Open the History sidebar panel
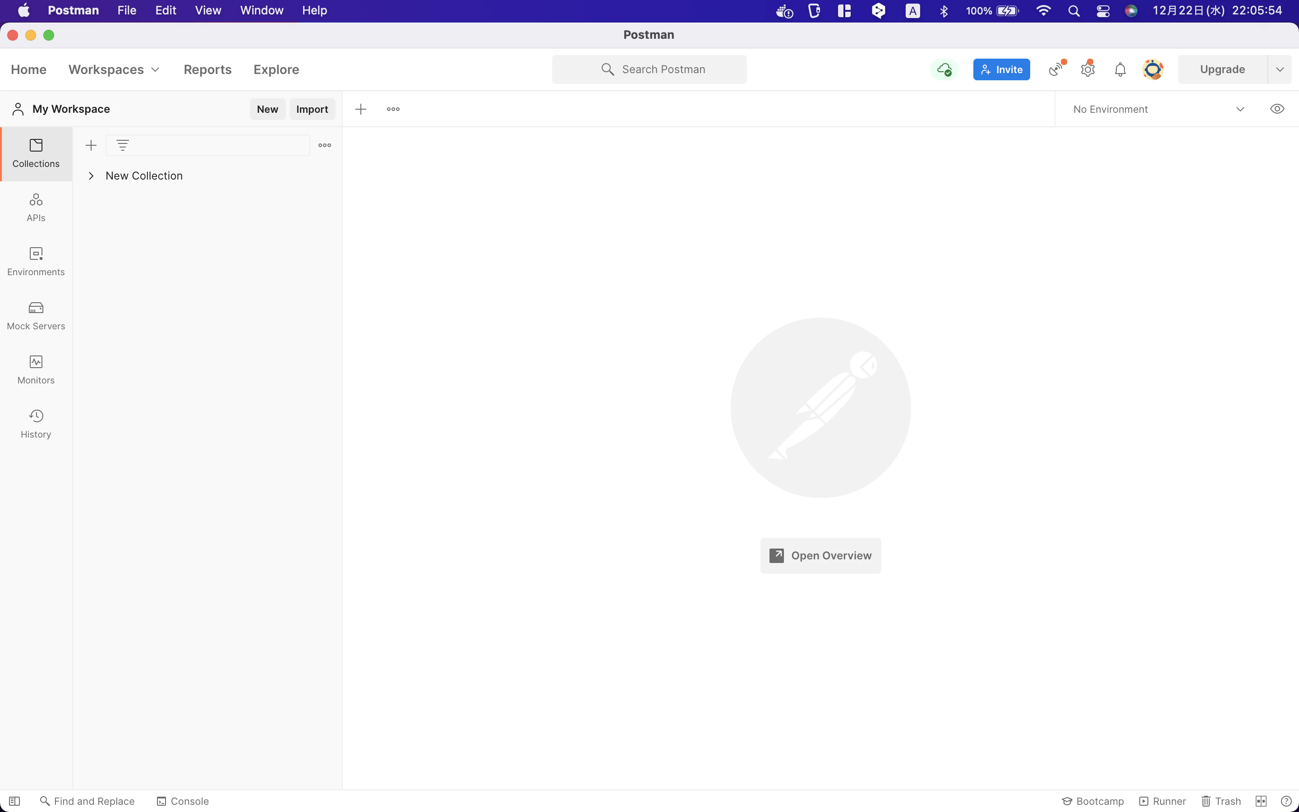The height and width of the screenshot is (812, 1299). click(36, 424)
